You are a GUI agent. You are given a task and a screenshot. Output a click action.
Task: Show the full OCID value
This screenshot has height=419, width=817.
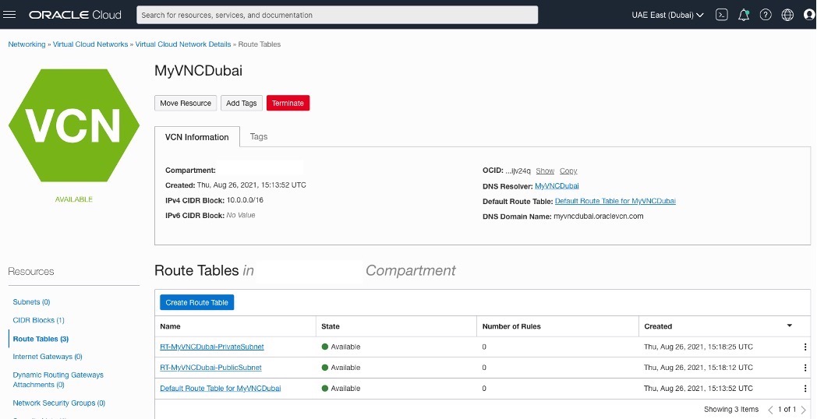point(545,171)
